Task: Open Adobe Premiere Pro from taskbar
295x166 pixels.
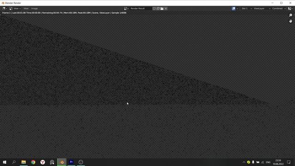Action: coord(71,162)
